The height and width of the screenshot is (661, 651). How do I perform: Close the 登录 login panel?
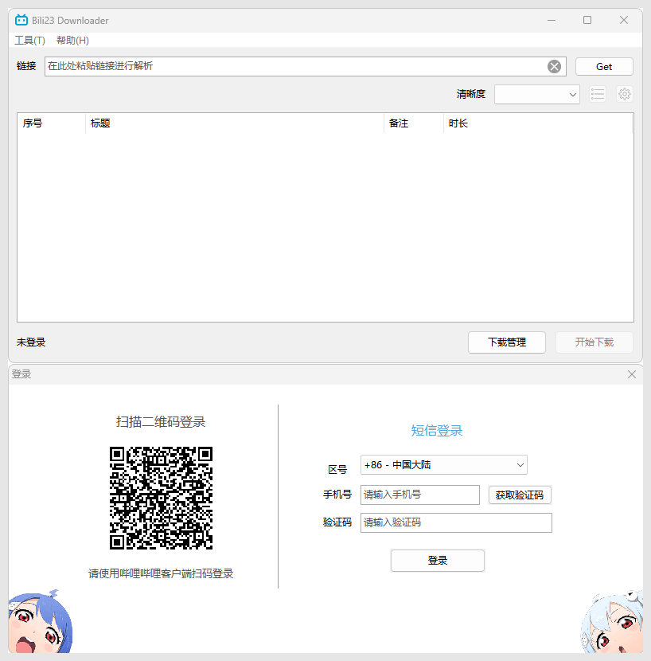tap(632, 374)
